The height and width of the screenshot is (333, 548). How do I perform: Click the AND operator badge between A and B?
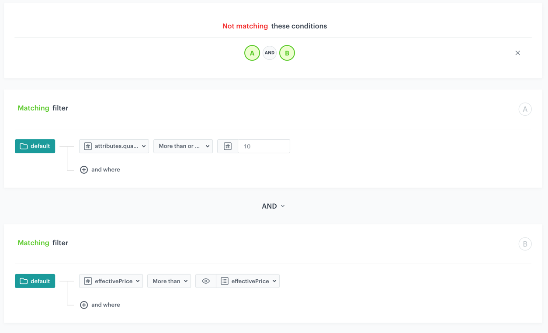tap(270, 53)
